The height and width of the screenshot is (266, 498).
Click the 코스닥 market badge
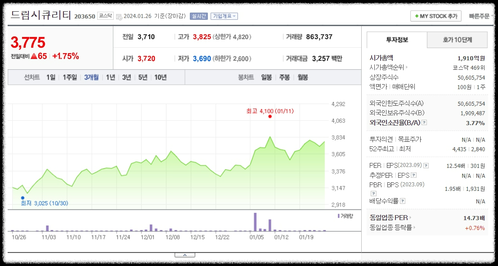[x=105, y=16]
